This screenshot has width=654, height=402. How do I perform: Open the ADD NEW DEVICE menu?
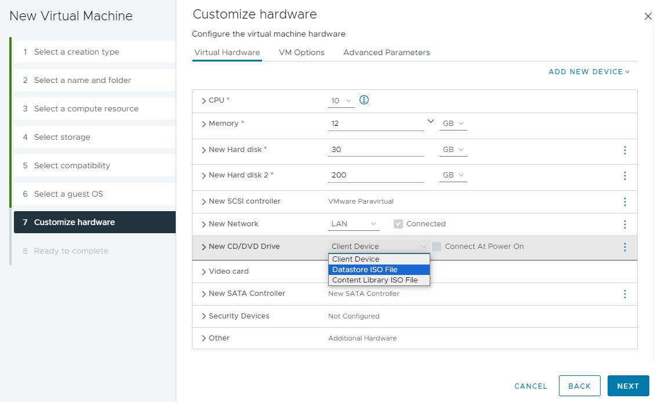(x=589, y=72)
